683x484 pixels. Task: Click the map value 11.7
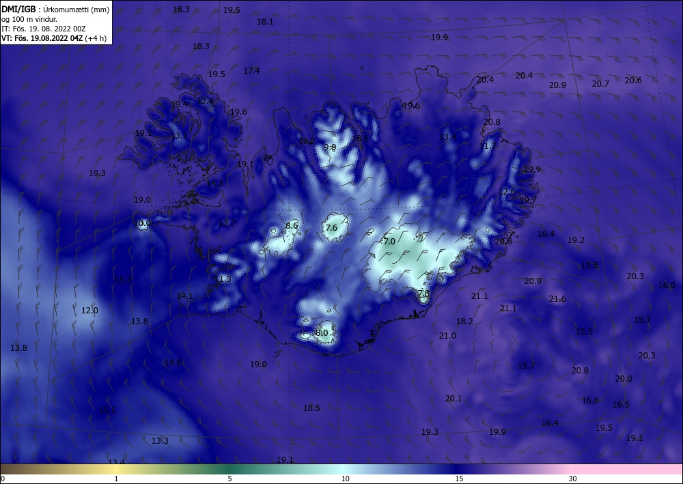pos(488,146)
